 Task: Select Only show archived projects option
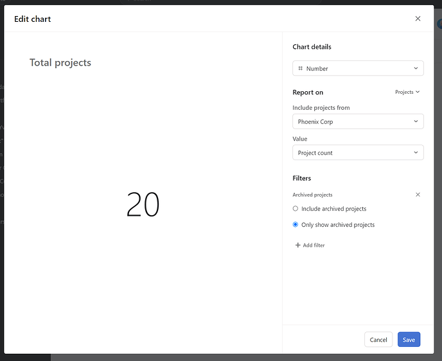pos(296,225)
